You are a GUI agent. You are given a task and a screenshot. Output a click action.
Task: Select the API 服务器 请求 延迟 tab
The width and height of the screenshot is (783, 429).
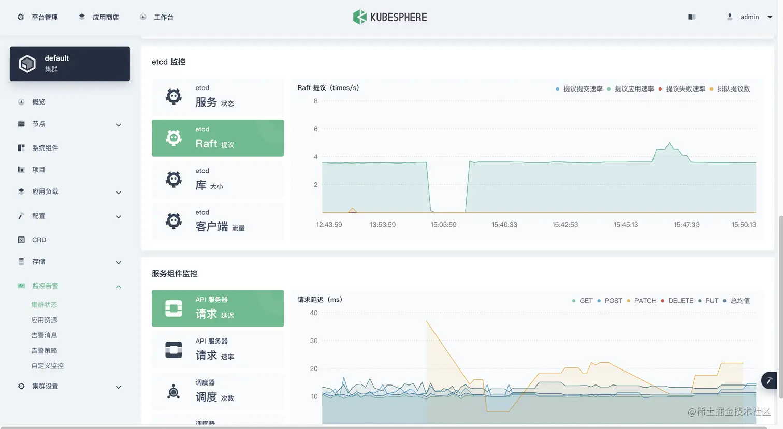point(218,308)
